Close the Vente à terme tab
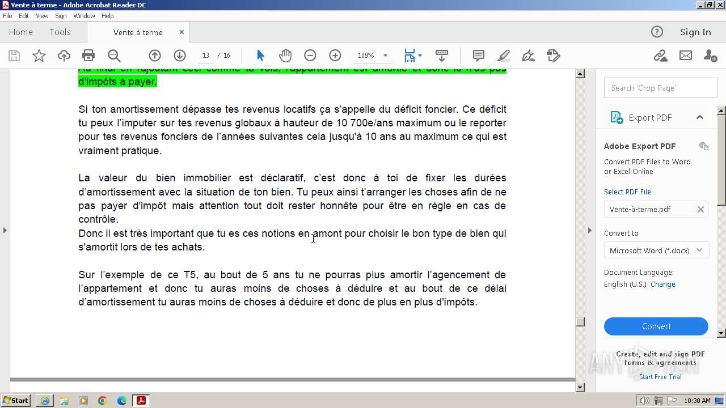726x408 pixels. coord(181,32)
